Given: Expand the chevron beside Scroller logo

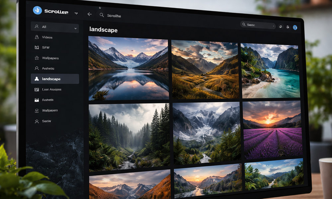Looking at the screenshot, I should 76,13.
